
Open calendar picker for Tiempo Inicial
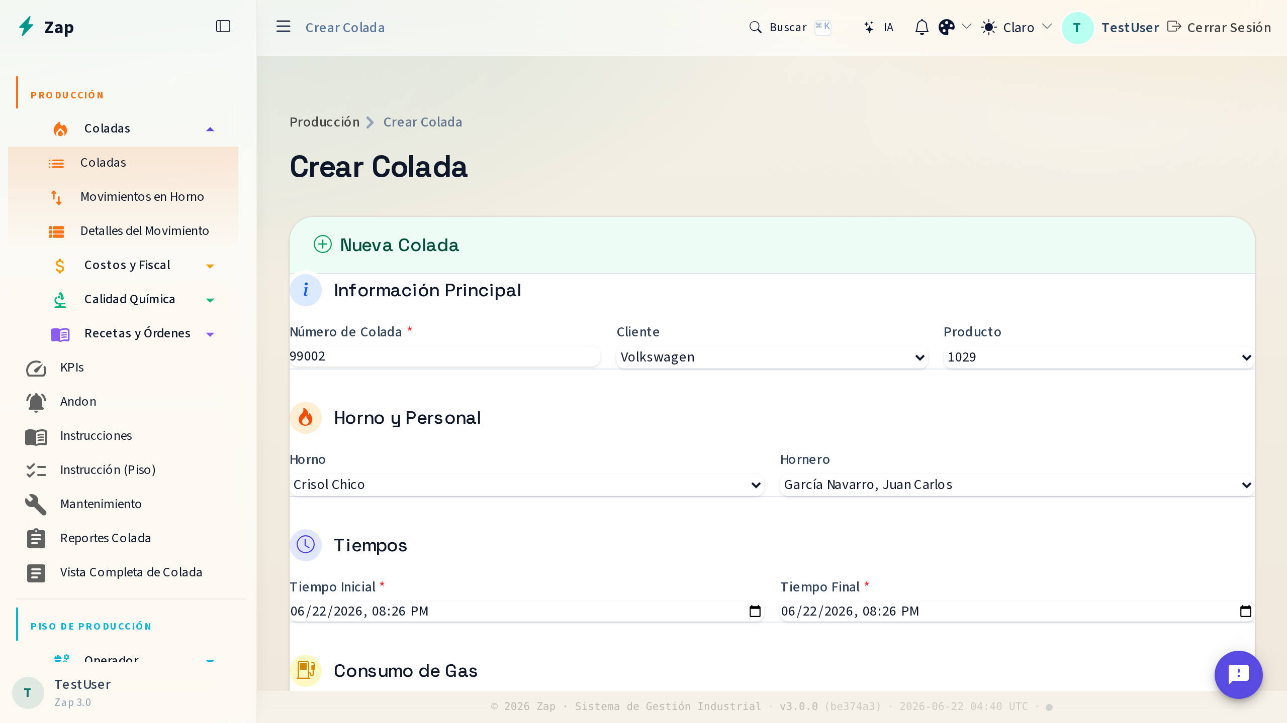pyautogui.click(x=755, y=611)
